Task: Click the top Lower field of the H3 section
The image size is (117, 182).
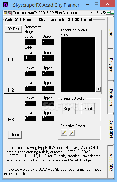Action: pos(30,103)
